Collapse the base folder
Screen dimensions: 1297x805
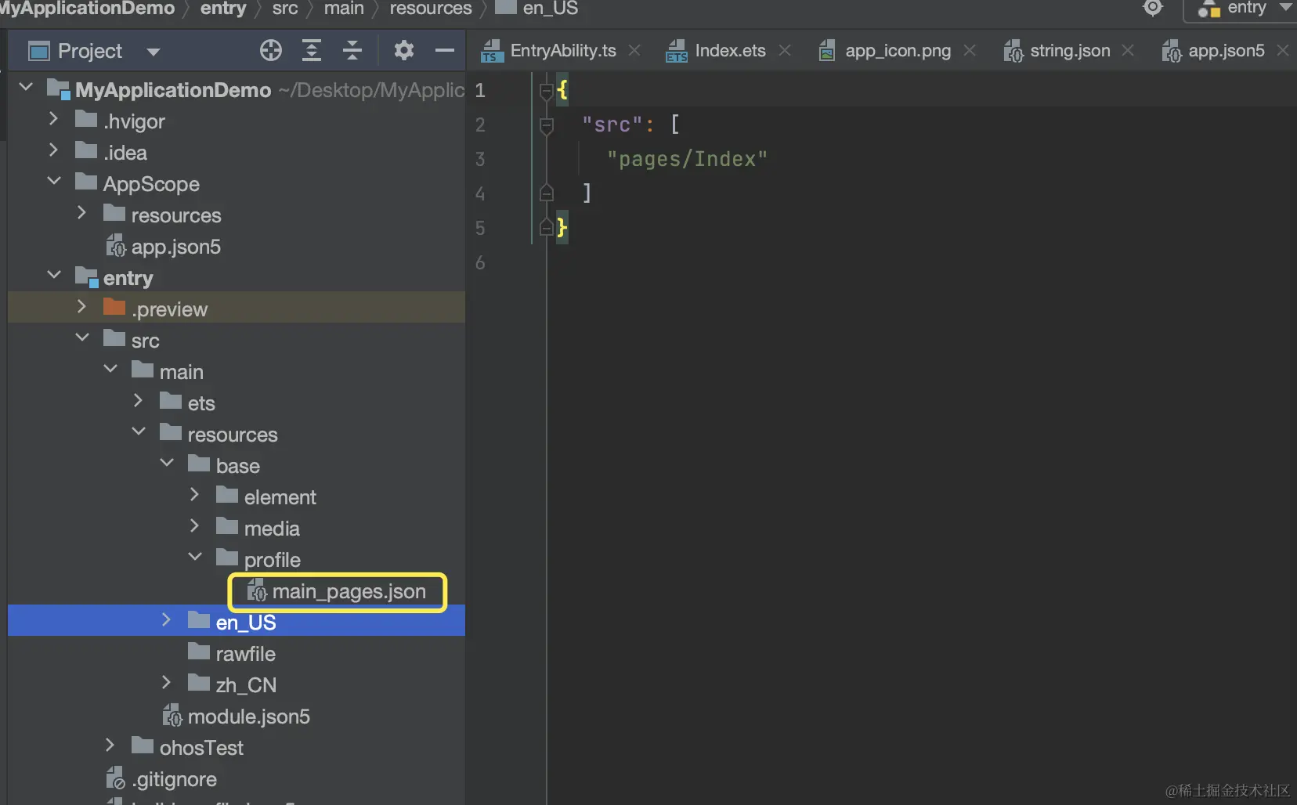tap(167, 463)
